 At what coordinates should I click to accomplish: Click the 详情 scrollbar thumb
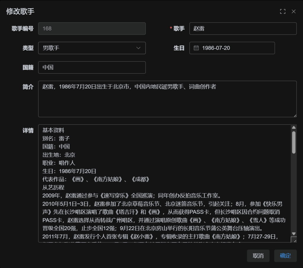pyautogui.click(x=294, y=142)
